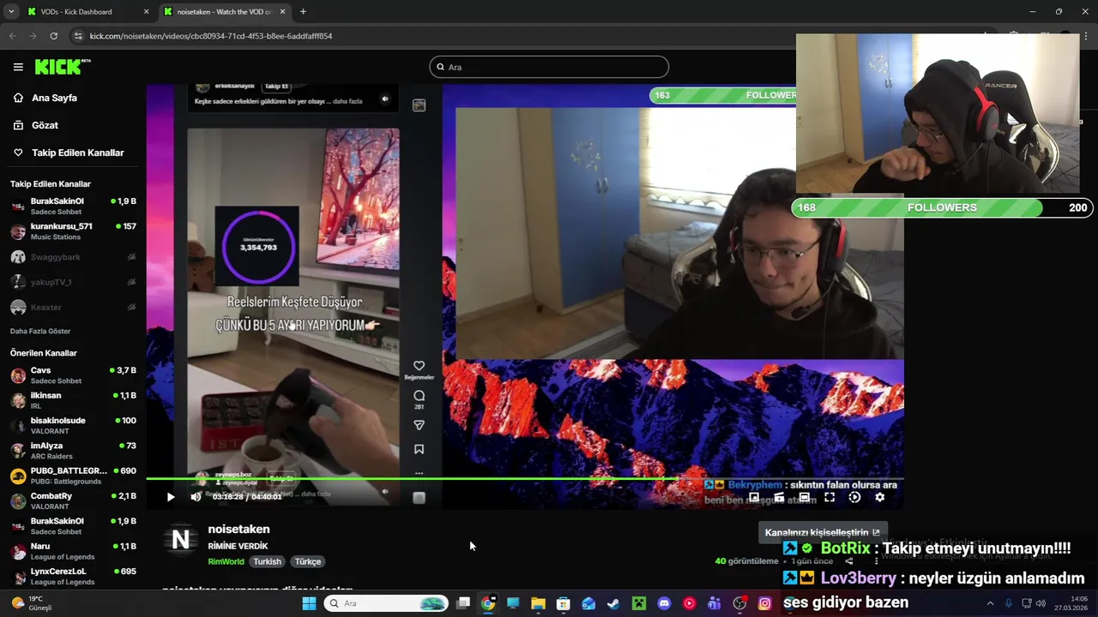
Task: Open Microsoft Store from taskbar
Action: [564, 603]
